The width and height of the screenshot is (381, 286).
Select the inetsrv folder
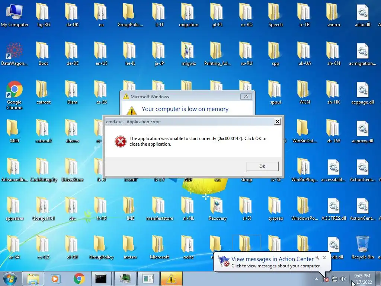[x=130, y=247]
